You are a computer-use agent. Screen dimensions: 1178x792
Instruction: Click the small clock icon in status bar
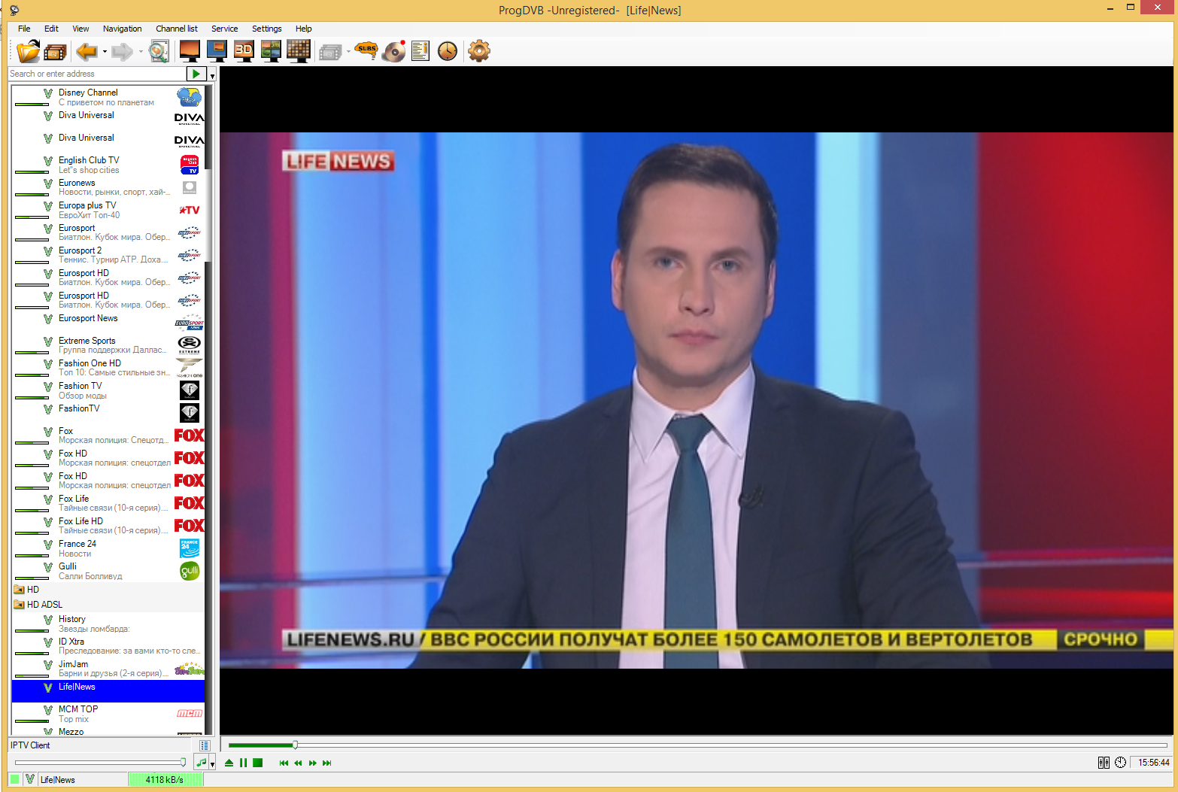tap(1120, 763)
